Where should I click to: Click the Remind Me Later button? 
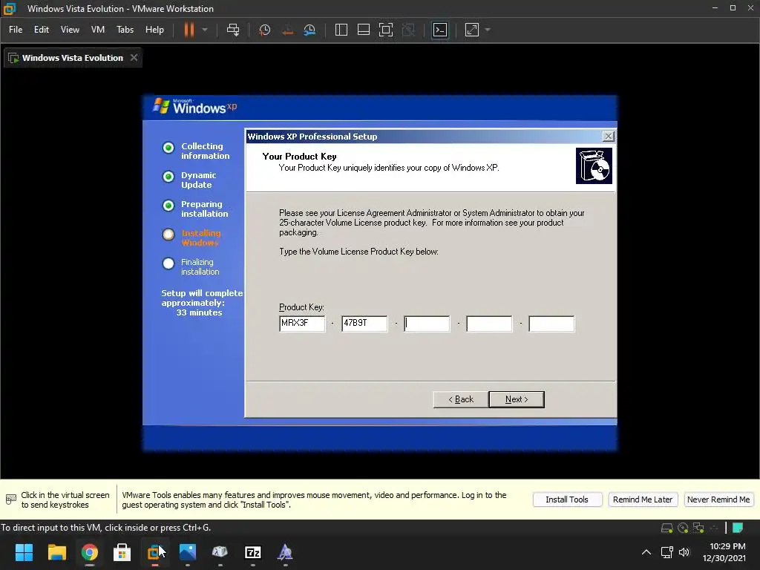(x=643, y=499)
